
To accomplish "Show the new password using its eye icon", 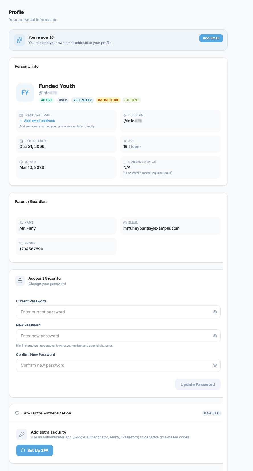I will [215, 336].
